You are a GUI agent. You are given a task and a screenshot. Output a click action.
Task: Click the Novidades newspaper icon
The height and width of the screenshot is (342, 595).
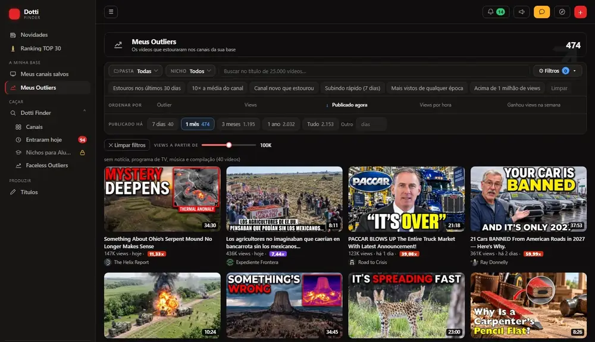(13, 35)
